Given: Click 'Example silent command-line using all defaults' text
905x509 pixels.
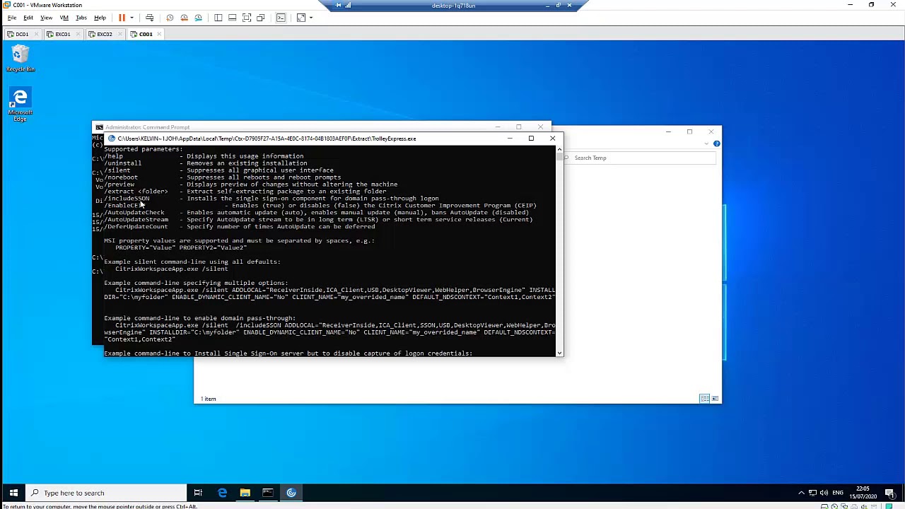Looking at the screenshot, I should click(x=192, y=262).
